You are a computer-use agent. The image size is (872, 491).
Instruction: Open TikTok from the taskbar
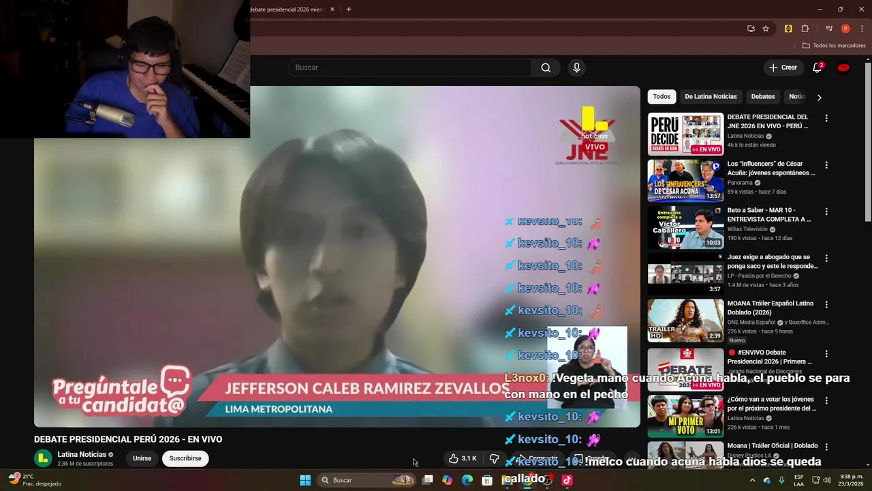(567, 480)
